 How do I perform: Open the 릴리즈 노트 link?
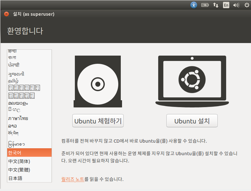[x=73, y=179]
